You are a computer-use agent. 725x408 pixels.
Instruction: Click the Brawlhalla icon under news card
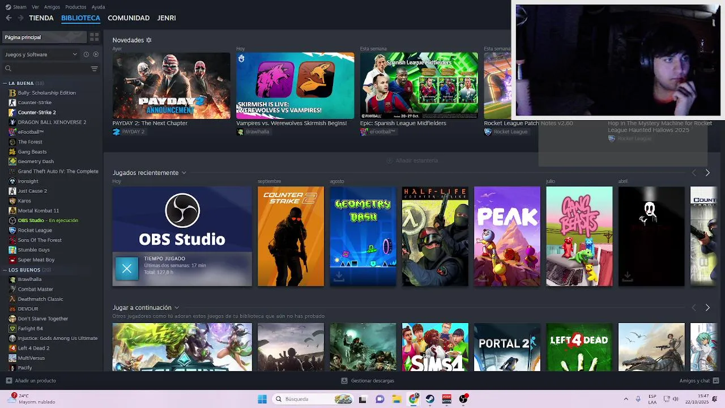[x=240, y=132]
